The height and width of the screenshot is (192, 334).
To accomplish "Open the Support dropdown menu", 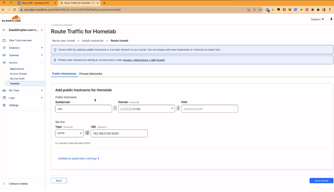I will [x=317, y=19].
